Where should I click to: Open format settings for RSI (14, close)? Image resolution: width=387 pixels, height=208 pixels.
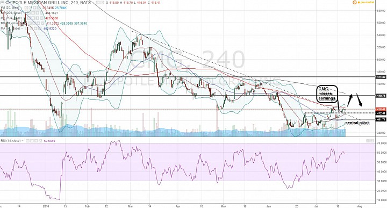[32, 141]
